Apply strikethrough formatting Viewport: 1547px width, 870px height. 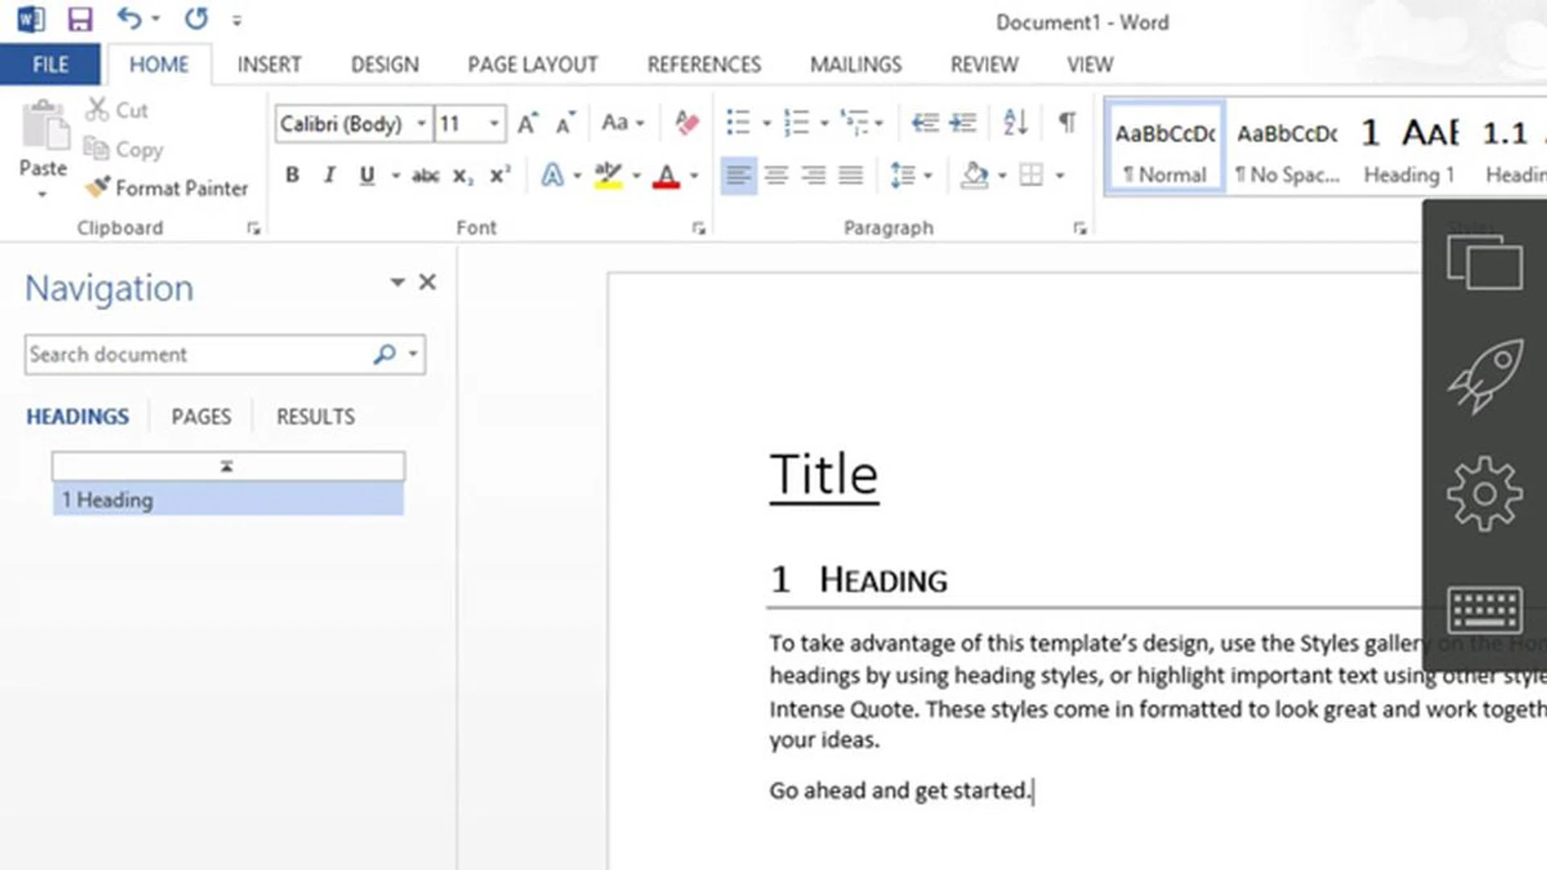[425, 175]
